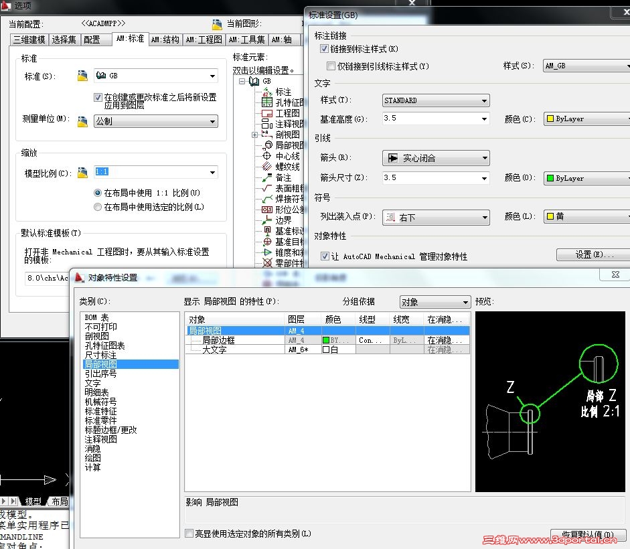This screenshot has width=630, height=549.
Task: Switch to AM:工程图 tab
Action: 204,40
